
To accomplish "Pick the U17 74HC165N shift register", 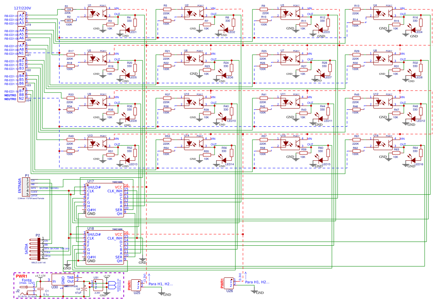I will (104, 200).
